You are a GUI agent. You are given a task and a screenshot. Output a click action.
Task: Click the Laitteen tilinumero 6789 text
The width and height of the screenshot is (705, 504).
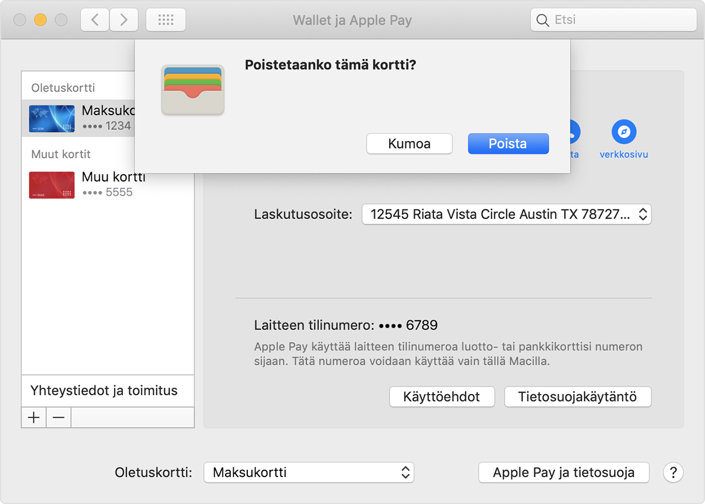[x=346, y=325]
